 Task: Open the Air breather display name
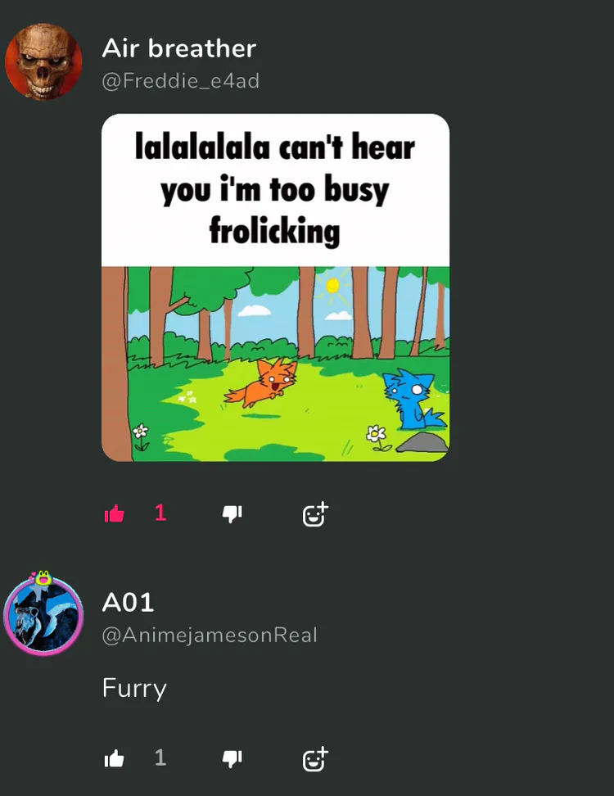tap(179, 49)
